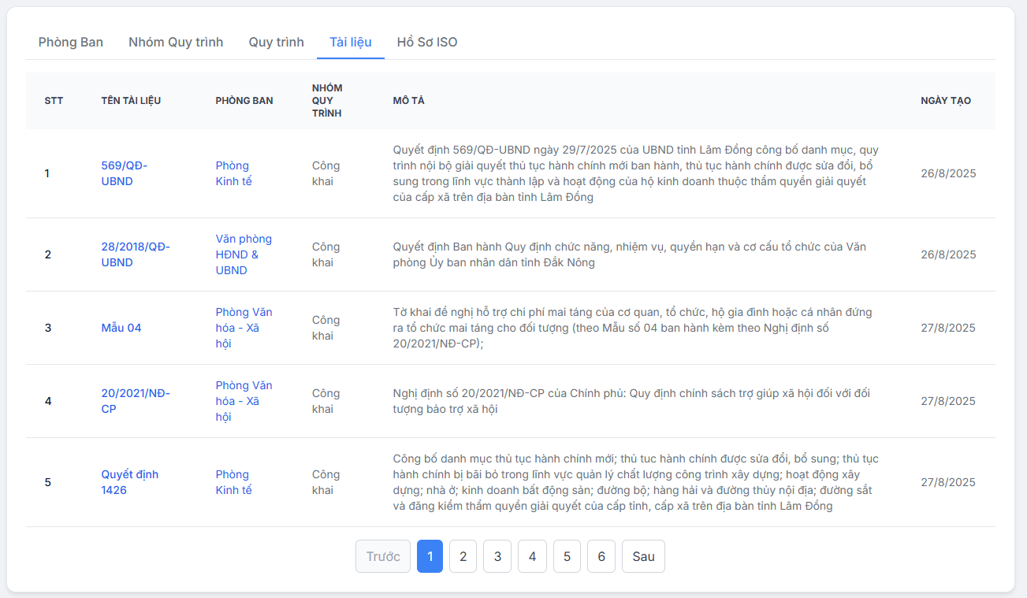The width and height of the screenshot is (1027, 598).
Task: Go to last page 6
Action: pos(601,556)
